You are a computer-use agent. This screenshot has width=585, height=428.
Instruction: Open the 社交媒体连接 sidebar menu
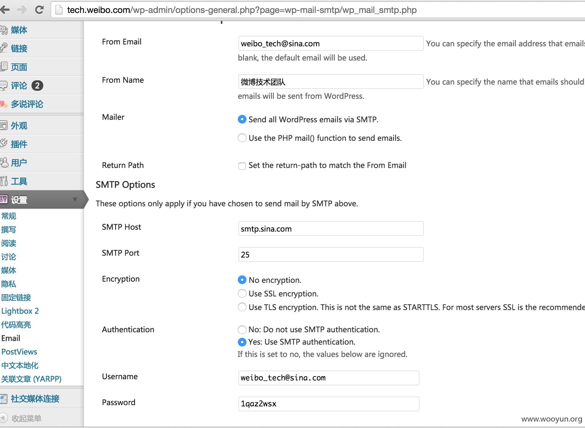[35, 399]
